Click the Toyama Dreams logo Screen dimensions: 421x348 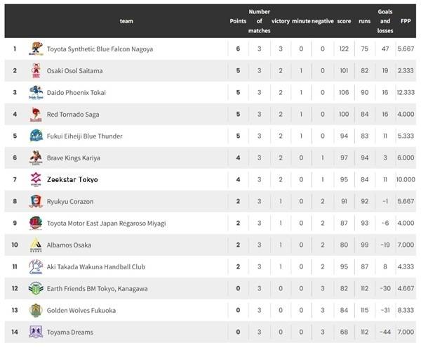(x=36, y=332)
